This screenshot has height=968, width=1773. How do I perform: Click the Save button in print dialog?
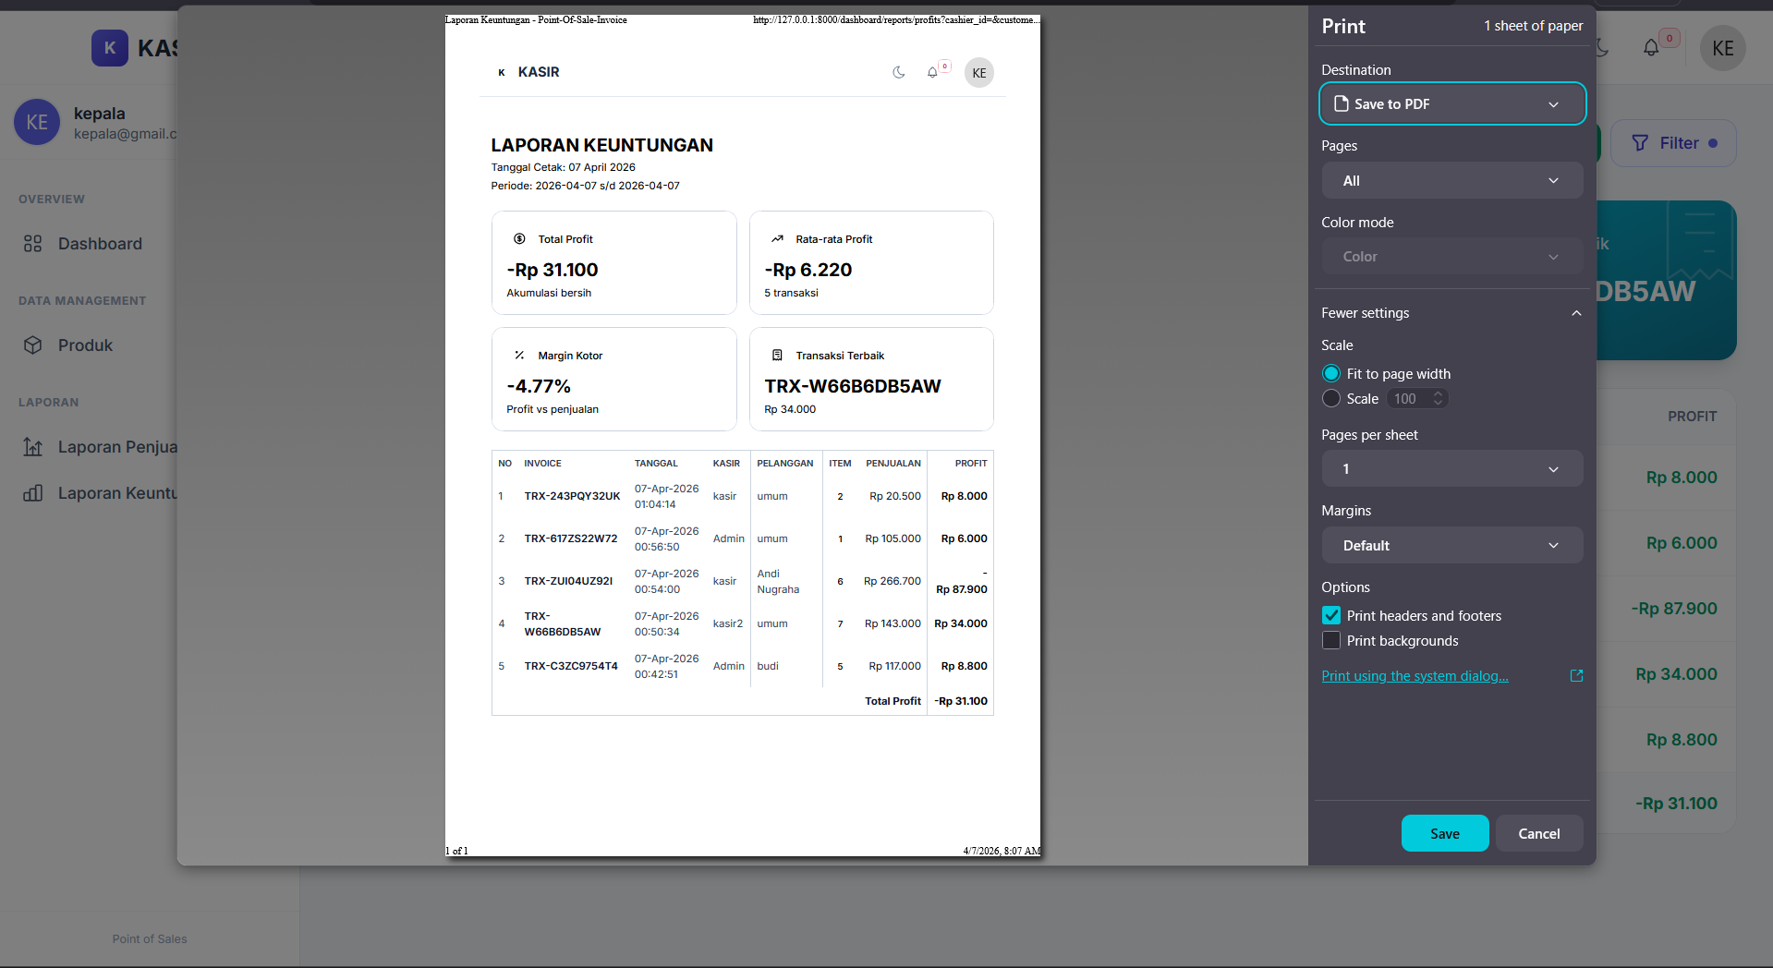(1445, 833)
